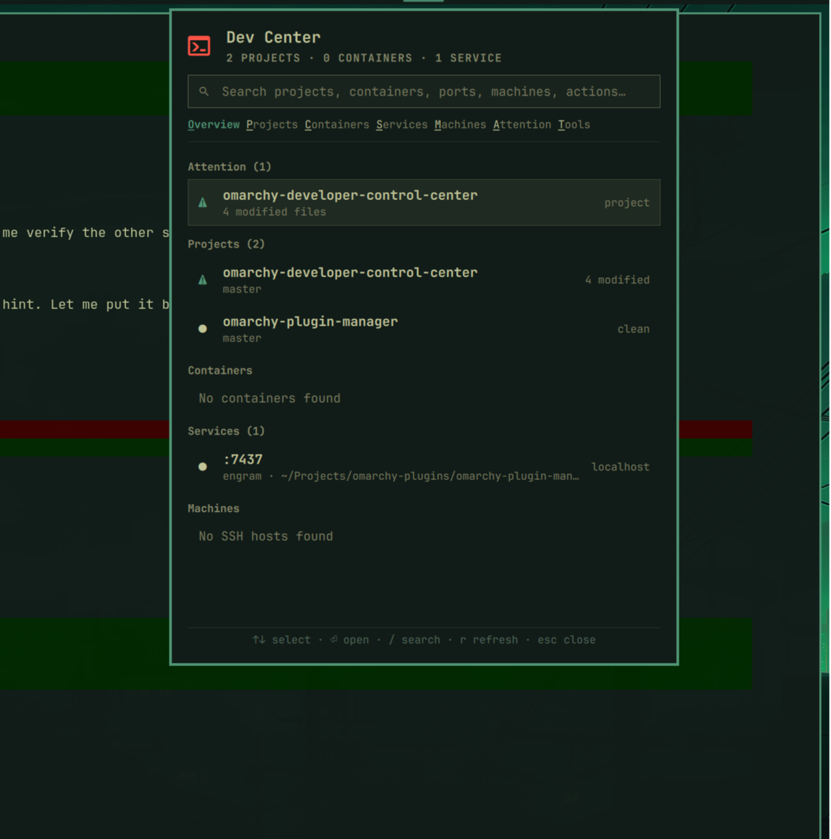Switch to the Services tab
Image resolution: width=831 pixels, height=839 pixels.
tap(402, 124)
